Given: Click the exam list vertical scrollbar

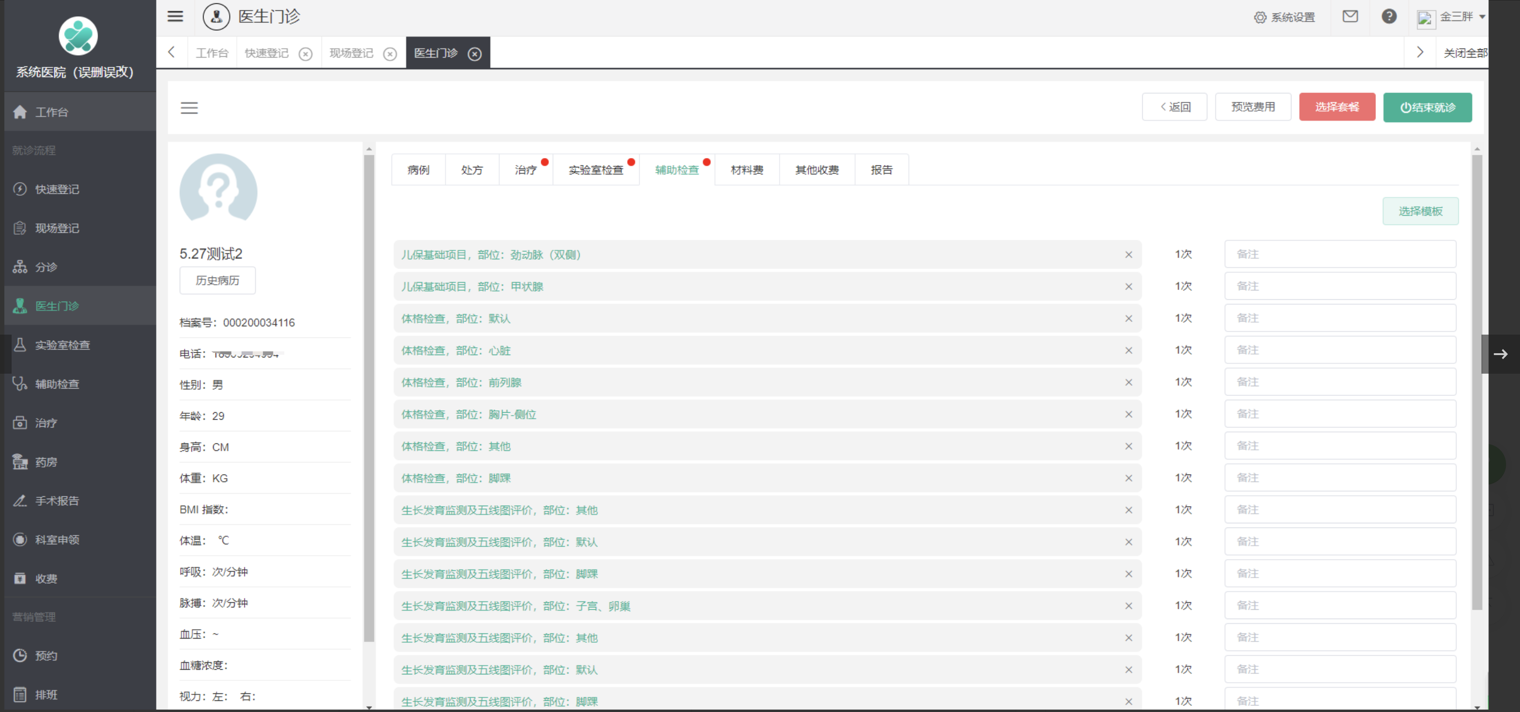Looking at the screenshot, I should coord(1477,382).
